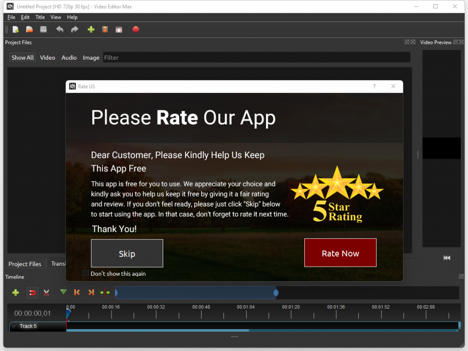Click the Fullscreen toolbar icon

[119, 30]
